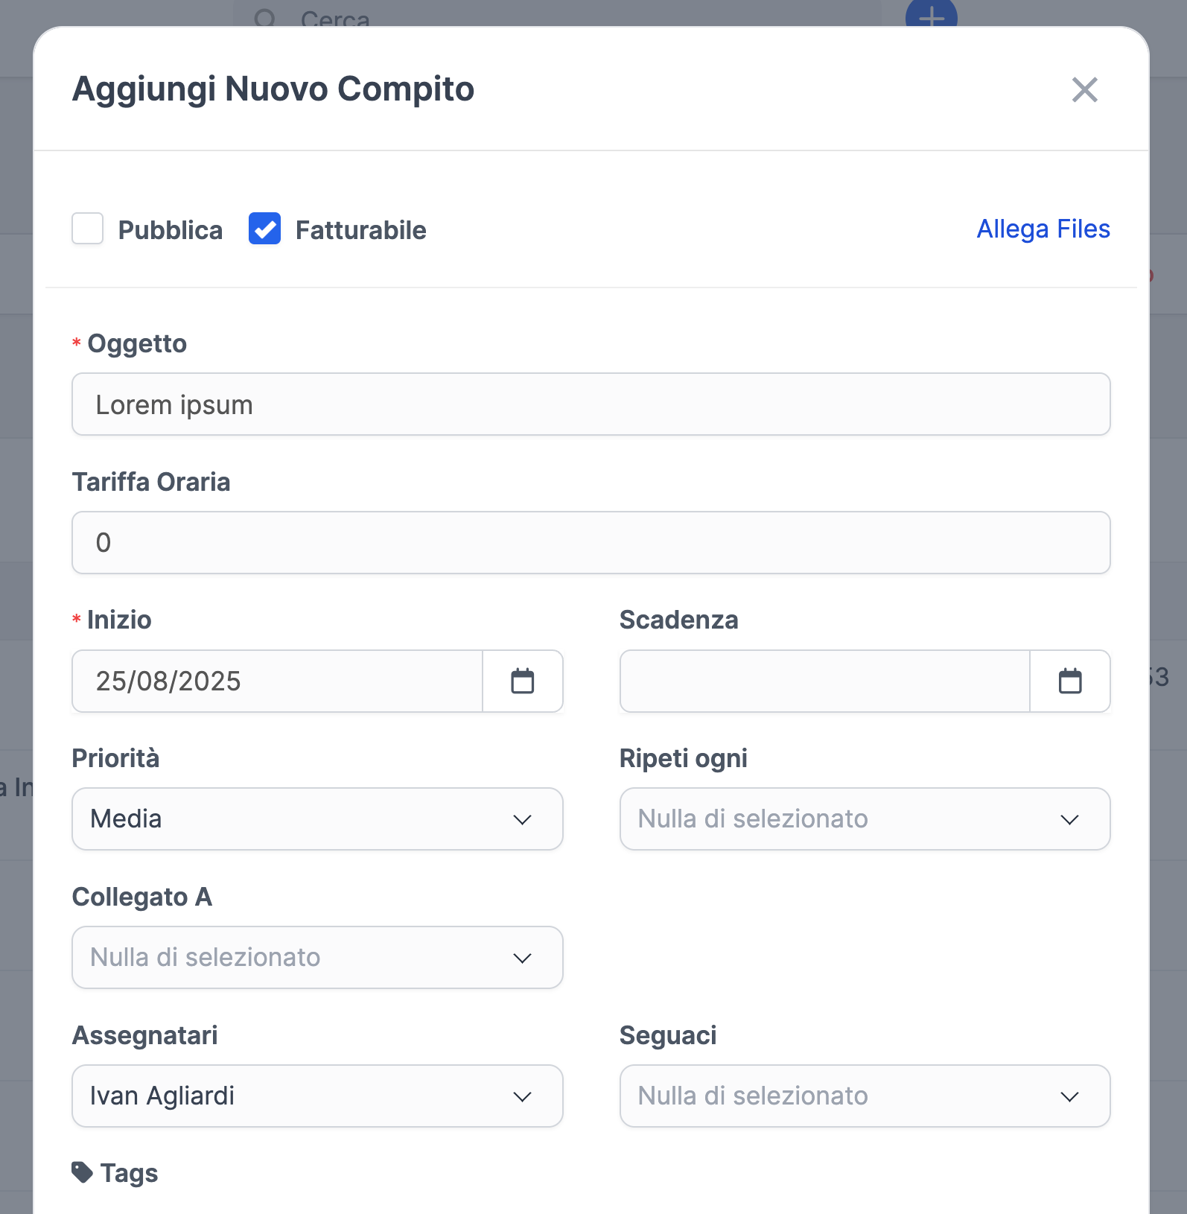Click the Fatturabile label text
Image resolution: width=1187 pixels, height=1214 pixels.
point(360,230)
